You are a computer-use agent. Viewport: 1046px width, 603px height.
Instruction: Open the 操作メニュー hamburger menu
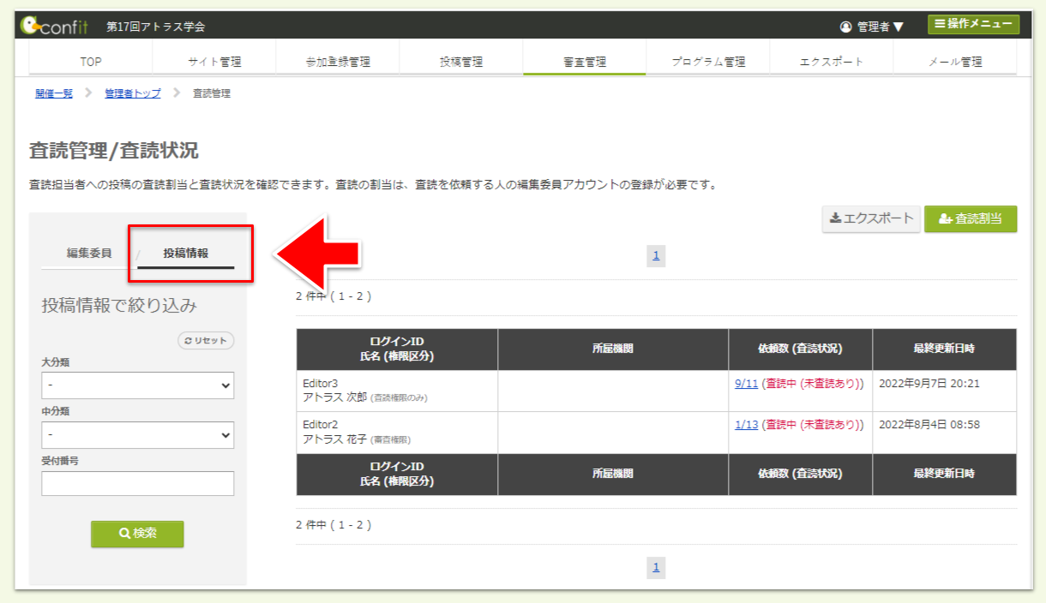point(973,24)
